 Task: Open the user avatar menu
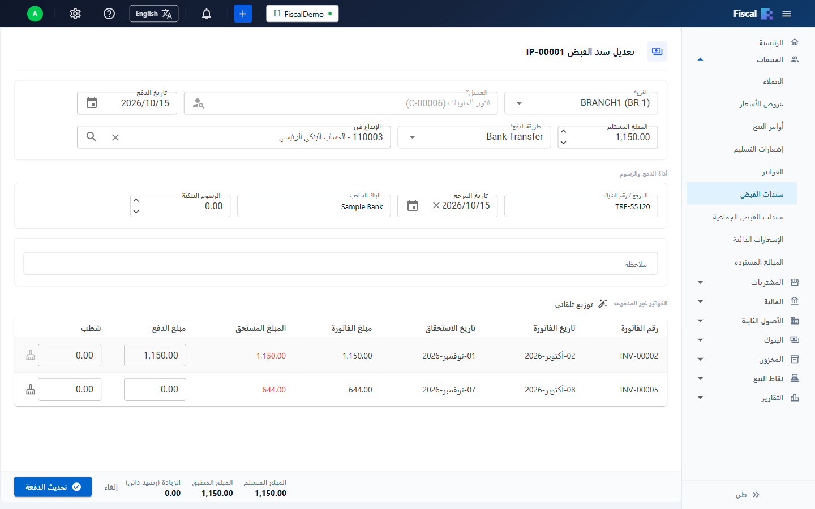(x=35, y=14)
